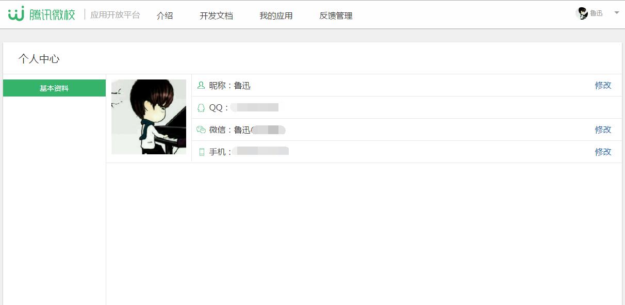Click the nickname person icon
This screenshot has width=625, height=305.
(201, 85)
